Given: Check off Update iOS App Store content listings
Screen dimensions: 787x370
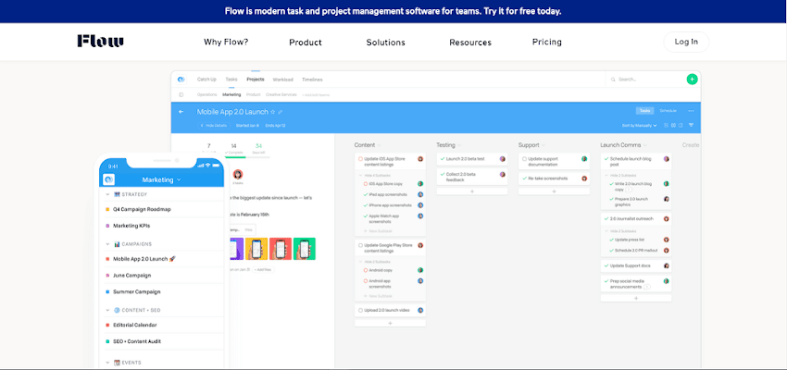Looking at the screenshot, I should pos(360,159).
